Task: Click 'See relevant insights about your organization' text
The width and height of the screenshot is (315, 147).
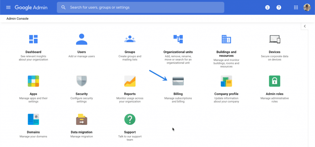Action: (33, 58)
